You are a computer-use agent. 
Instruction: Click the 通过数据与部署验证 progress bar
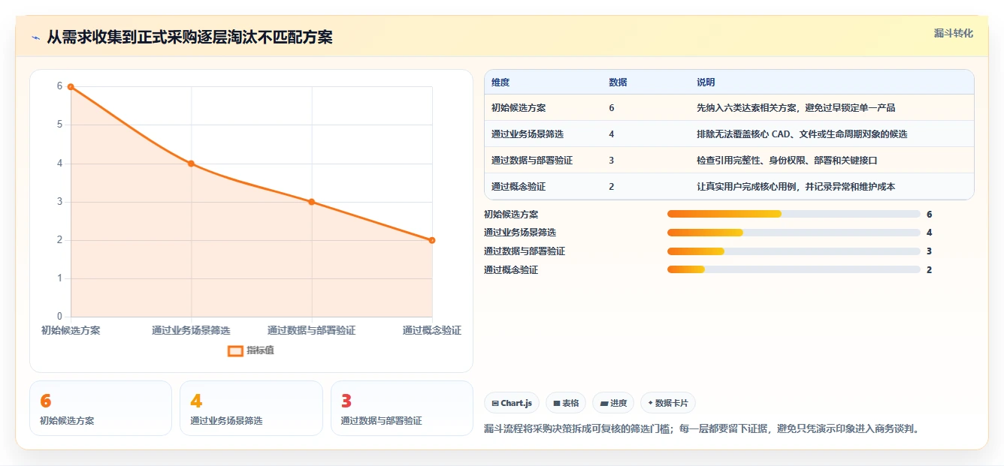[x=794, y=251]
